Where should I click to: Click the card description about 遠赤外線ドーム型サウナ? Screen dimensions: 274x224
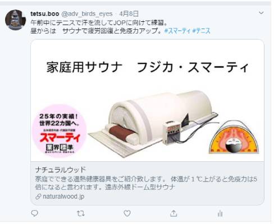pyautogui.click(x=146, y=183)
